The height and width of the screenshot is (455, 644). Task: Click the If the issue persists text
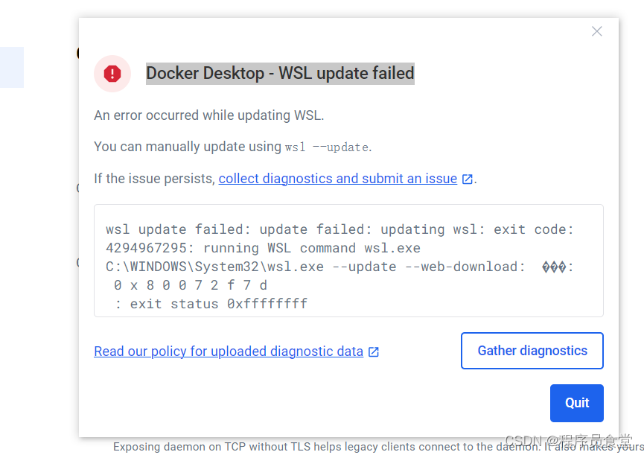154,179
